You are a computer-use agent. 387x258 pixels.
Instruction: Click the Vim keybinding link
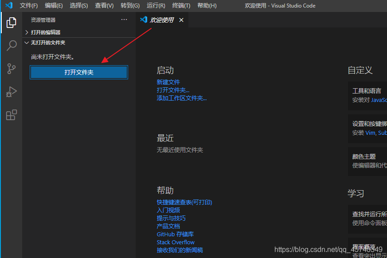[370, 133]
